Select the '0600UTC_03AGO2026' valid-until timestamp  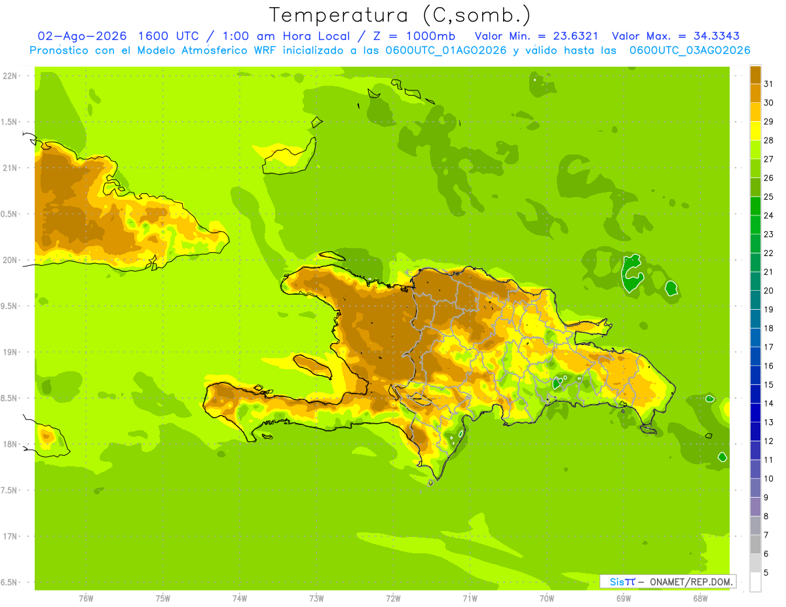tap(690, 50)
